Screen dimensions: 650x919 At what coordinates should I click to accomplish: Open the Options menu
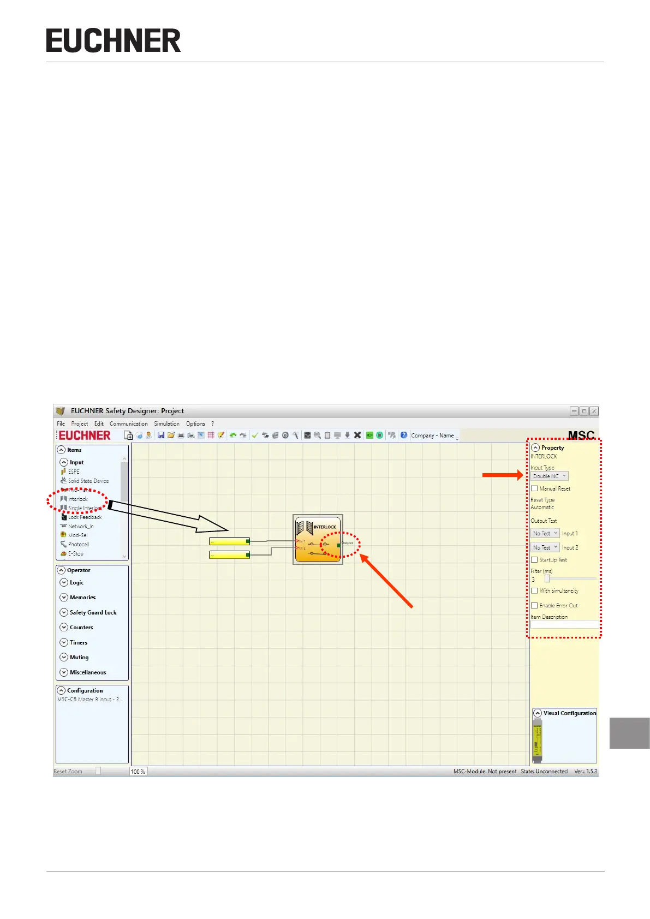(195, 423)
